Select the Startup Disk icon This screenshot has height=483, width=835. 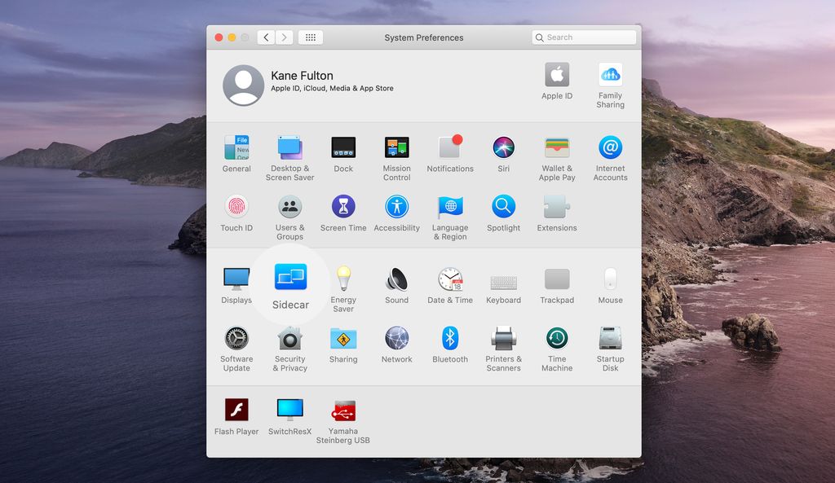(x=610, y=337)
